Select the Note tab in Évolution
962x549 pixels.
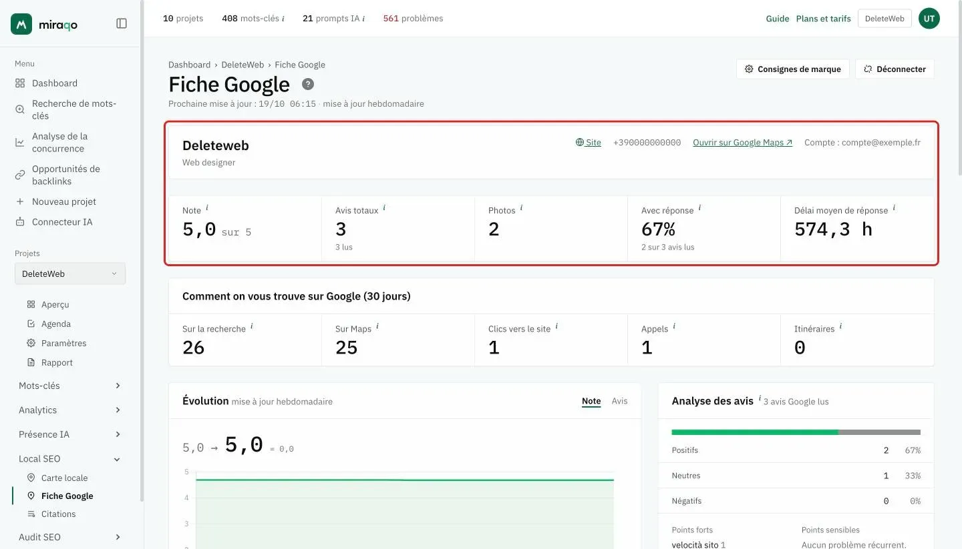click(591, 401)
